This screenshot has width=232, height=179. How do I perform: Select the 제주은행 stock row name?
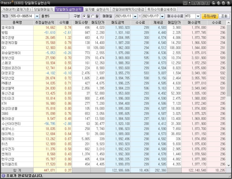(x=8, y=38)
